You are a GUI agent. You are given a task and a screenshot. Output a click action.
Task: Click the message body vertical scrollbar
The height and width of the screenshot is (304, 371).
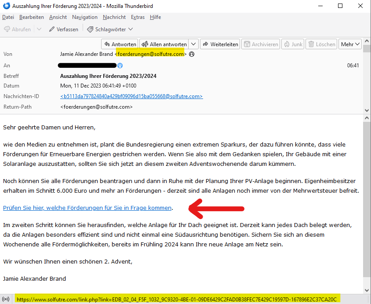coord(367,198)
